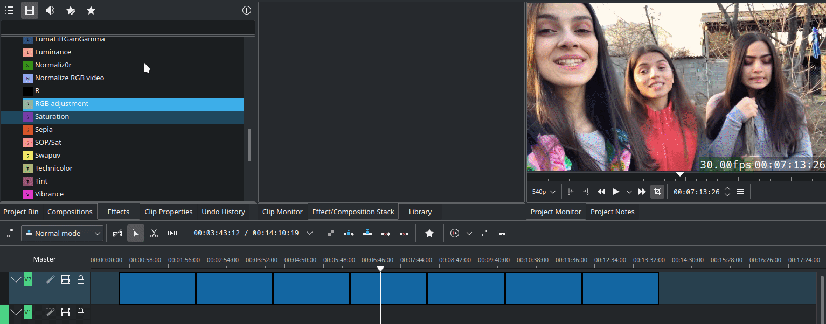Click the effects list scrollbar

tap(249, 145)
